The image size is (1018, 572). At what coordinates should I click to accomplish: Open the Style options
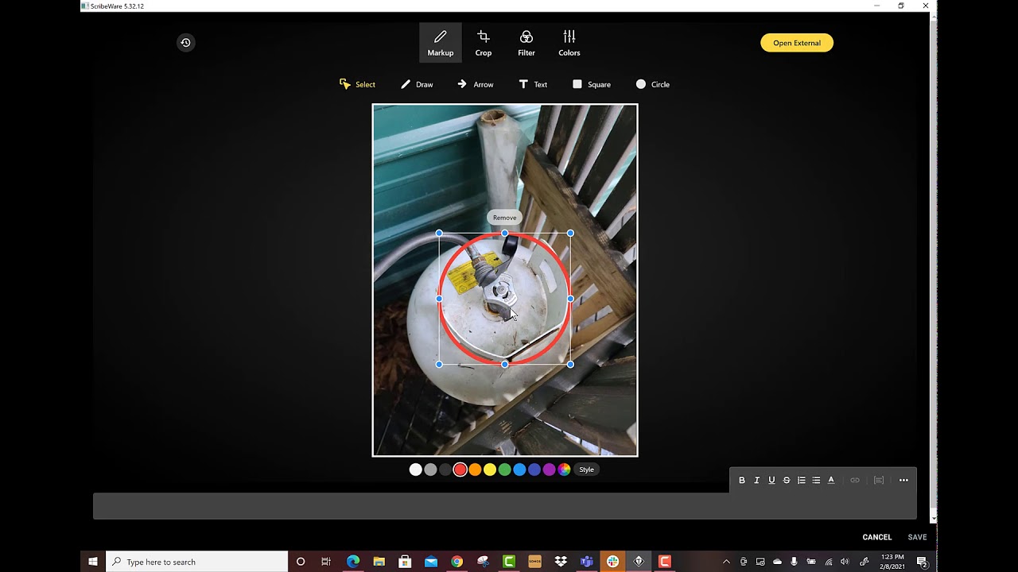586,470
